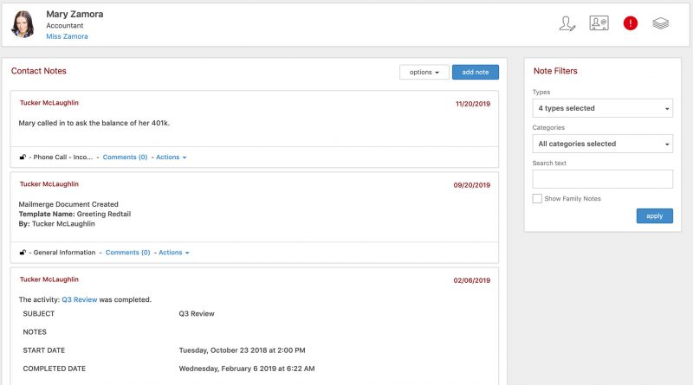This screenshot has width=693, height=385.
Task: Click the Phone Call - Inco... label
Action: click(63, 157)
